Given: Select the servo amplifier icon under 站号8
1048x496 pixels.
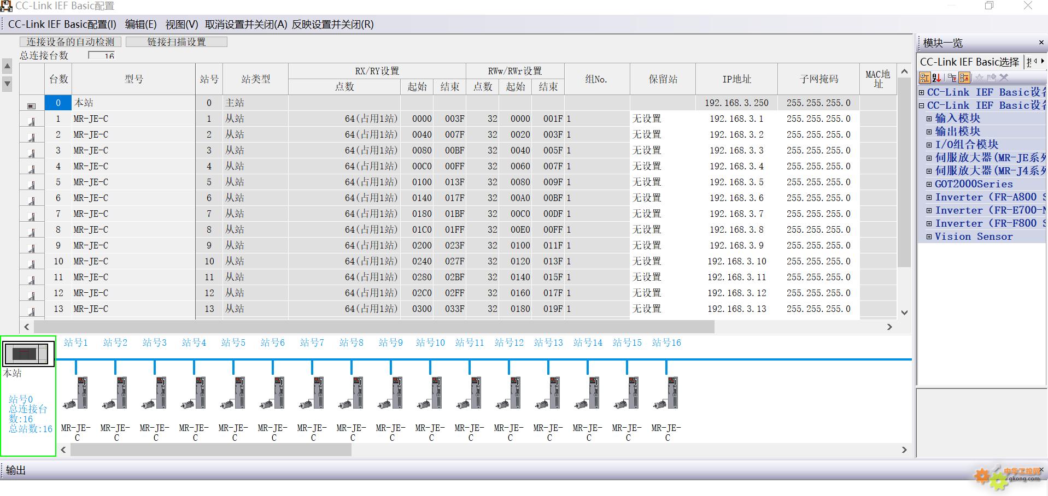Looking at the screenshot, I should tap(352, 393).
